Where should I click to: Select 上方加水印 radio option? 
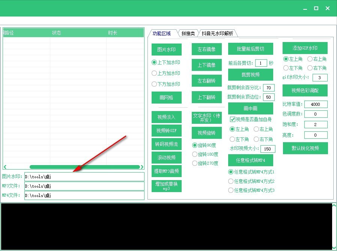click(x=166, y=73)
